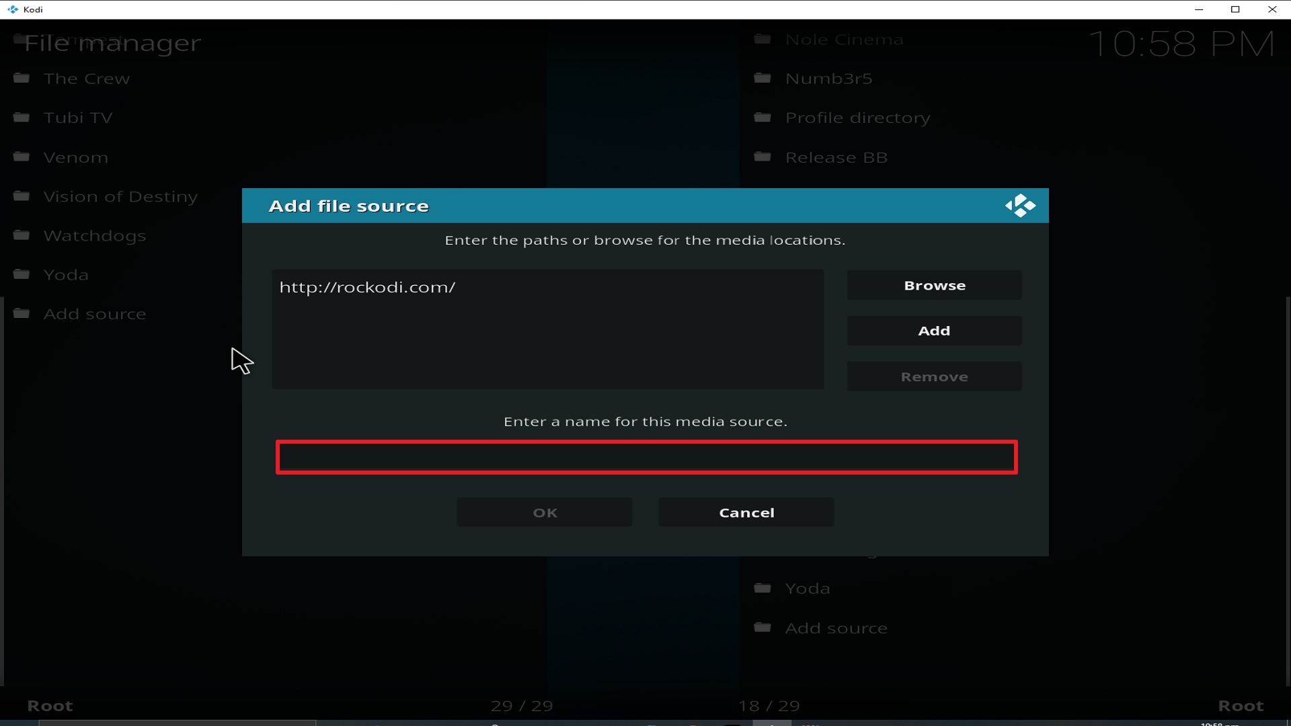Click the 18 / 29 item counter
This screenshot has width=1291, height=726.
point(769,706)
